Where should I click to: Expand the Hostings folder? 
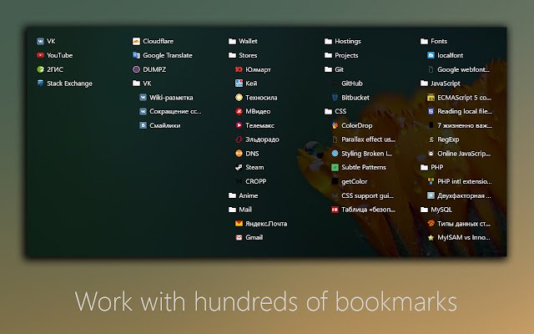tap(343, 41)
